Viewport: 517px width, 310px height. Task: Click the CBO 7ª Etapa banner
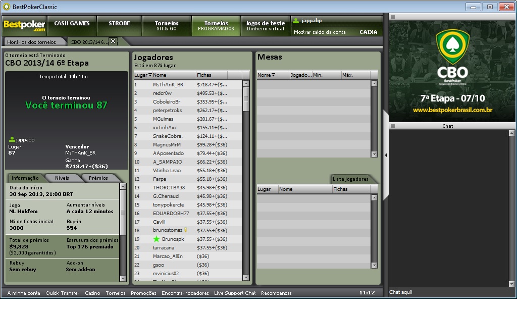point(452,71)
